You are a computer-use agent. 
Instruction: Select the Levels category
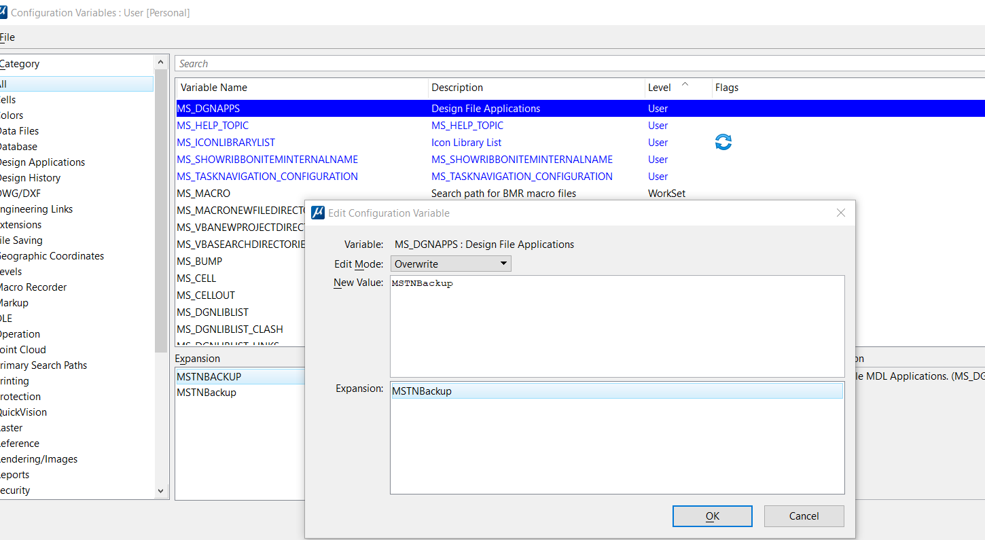(x=11, y=272)
